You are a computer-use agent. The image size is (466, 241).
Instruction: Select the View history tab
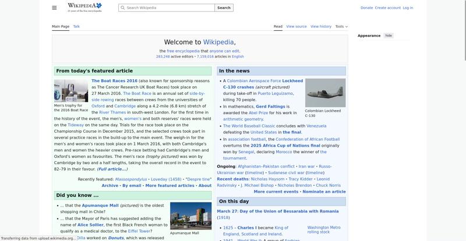pyautogui.click(x=321, y=26)
